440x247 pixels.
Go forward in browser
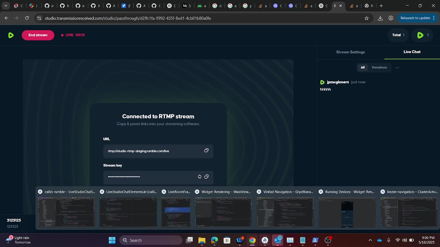coord(16,18)
